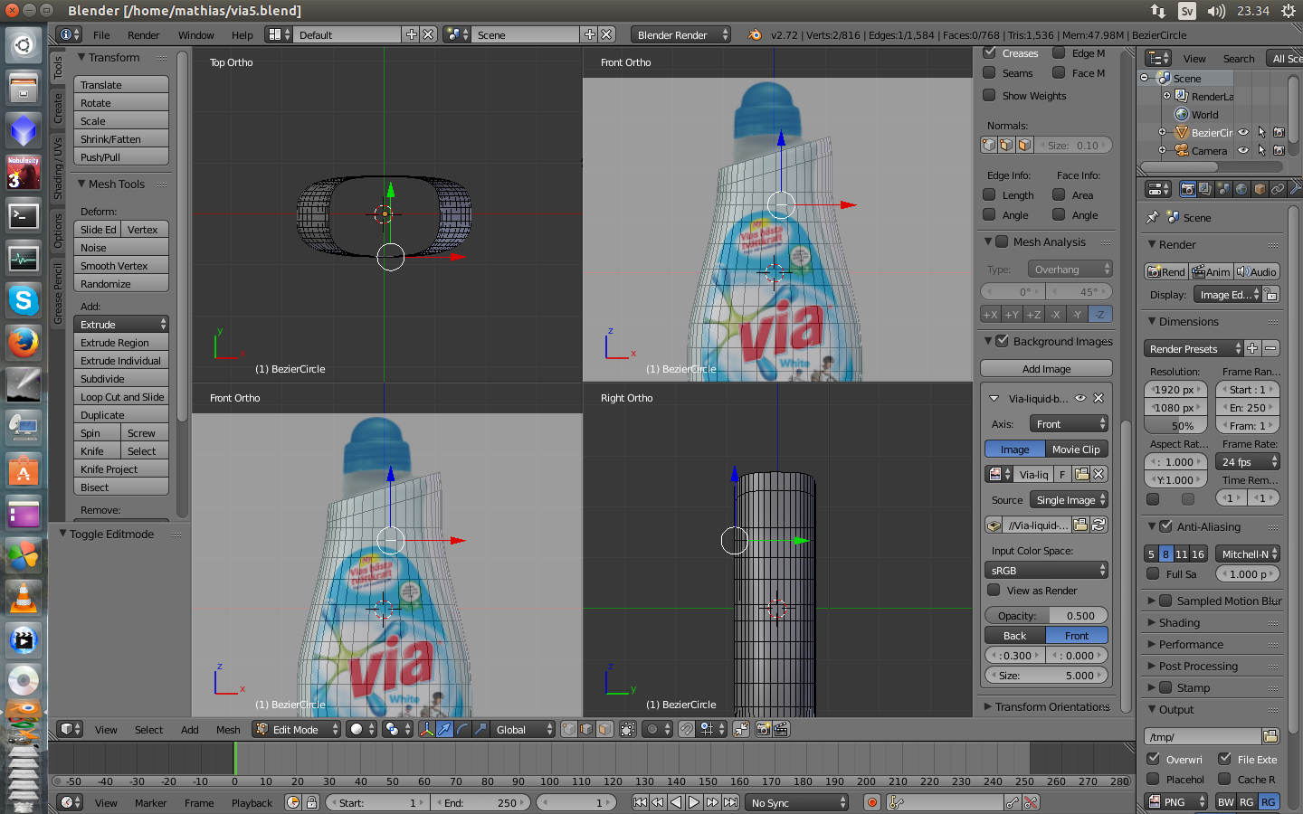Hide the Via-liquid background image eye
This screenshot has width=1303, height=814.
[x=1080, y=398]
